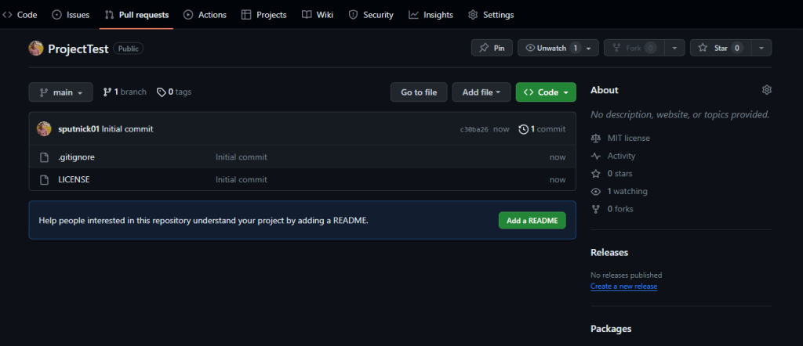
Task: Open the LICENSE file
Action: (74, 180)
